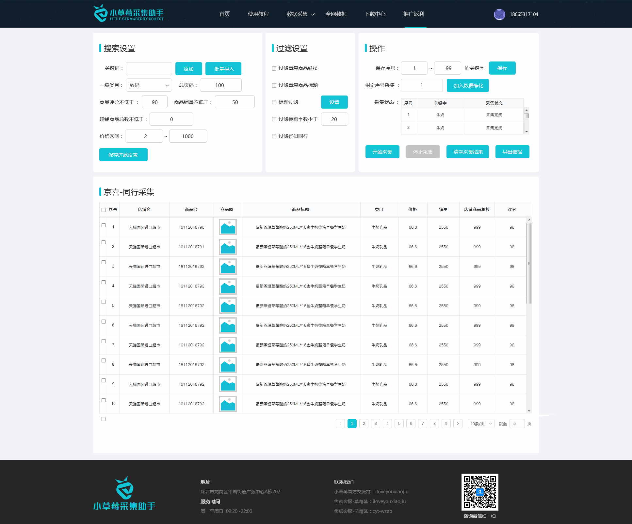Click the status table scroll down arrow
Screen dimensions: 632x524
pyautogui.click(x=526, y=131)
